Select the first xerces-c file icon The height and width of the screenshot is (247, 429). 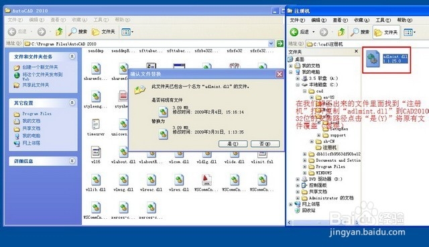coord(123,208)
